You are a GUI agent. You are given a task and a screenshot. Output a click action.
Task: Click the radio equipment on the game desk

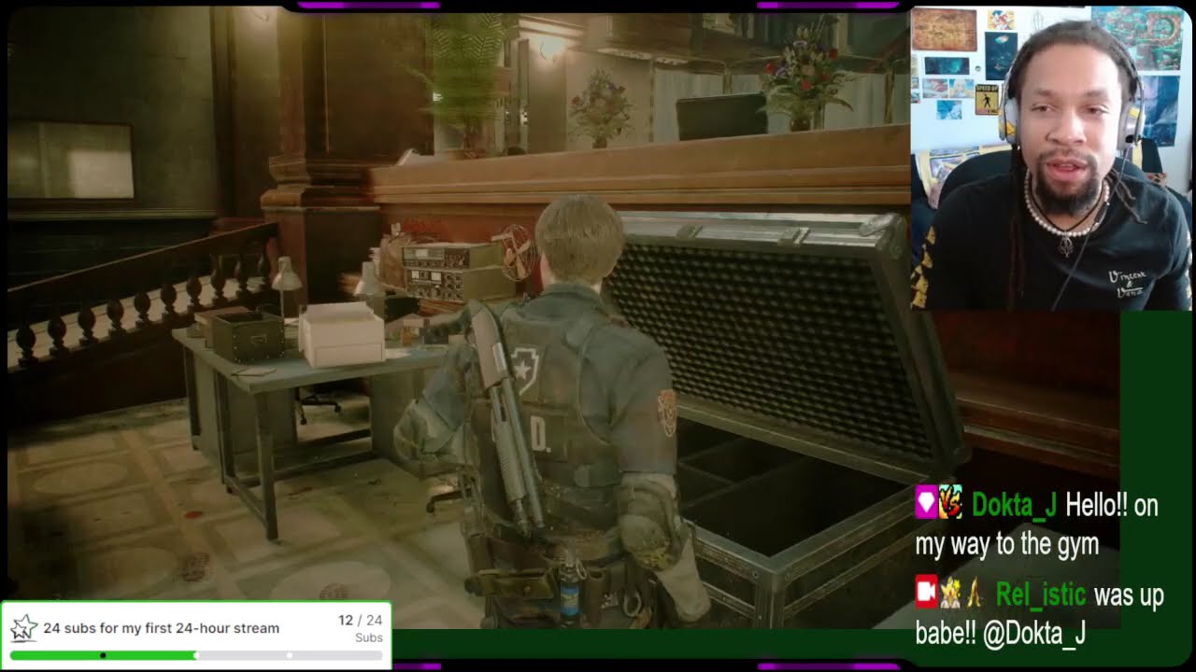(450, 271)
